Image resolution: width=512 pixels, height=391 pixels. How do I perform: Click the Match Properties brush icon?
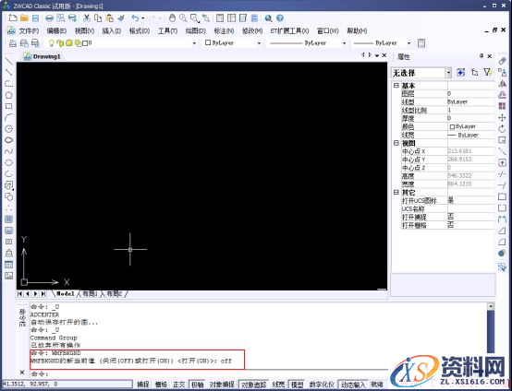pos(121,18)
